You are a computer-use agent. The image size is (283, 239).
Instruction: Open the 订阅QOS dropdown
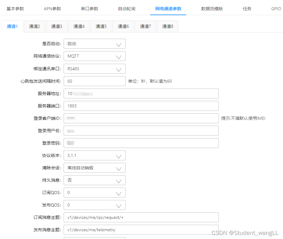pos(94,193)
